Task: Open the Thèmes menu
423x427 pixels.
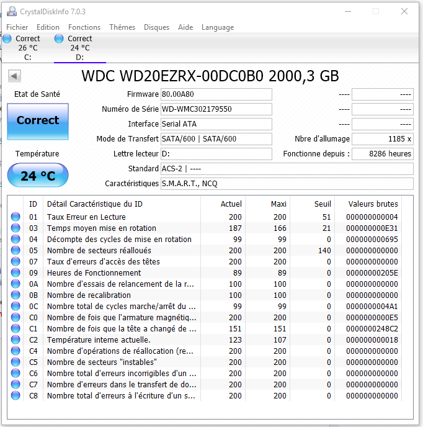Action: pos(122,27)
